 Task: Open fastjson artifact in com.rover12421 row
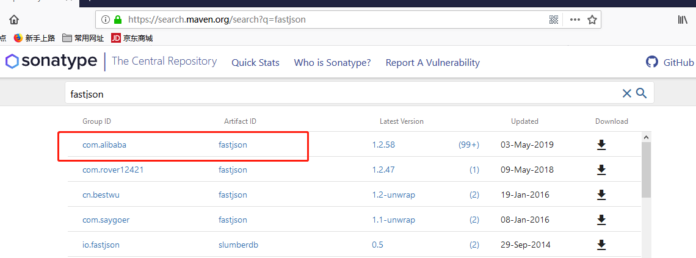233,170
